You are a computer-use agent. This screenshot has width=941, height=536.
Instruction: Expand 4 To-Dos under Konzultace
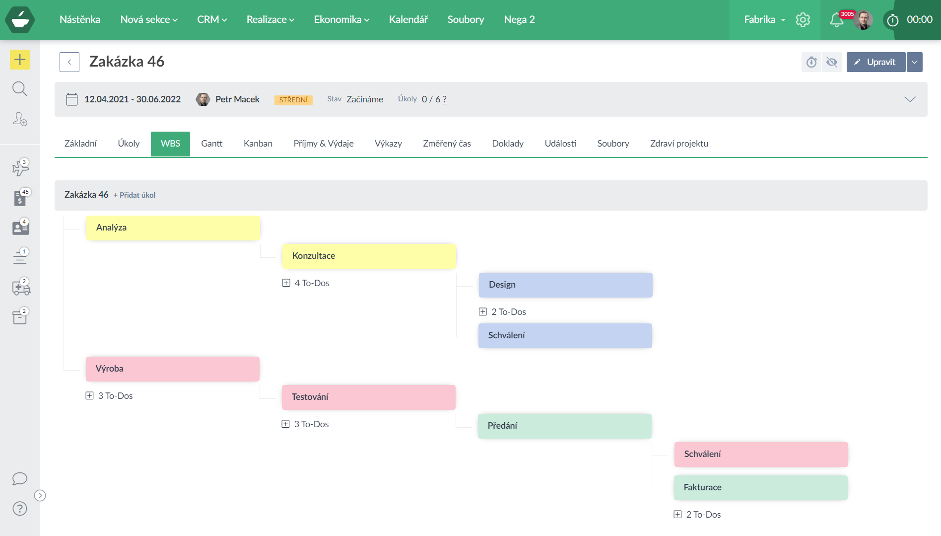pos(286,283)
